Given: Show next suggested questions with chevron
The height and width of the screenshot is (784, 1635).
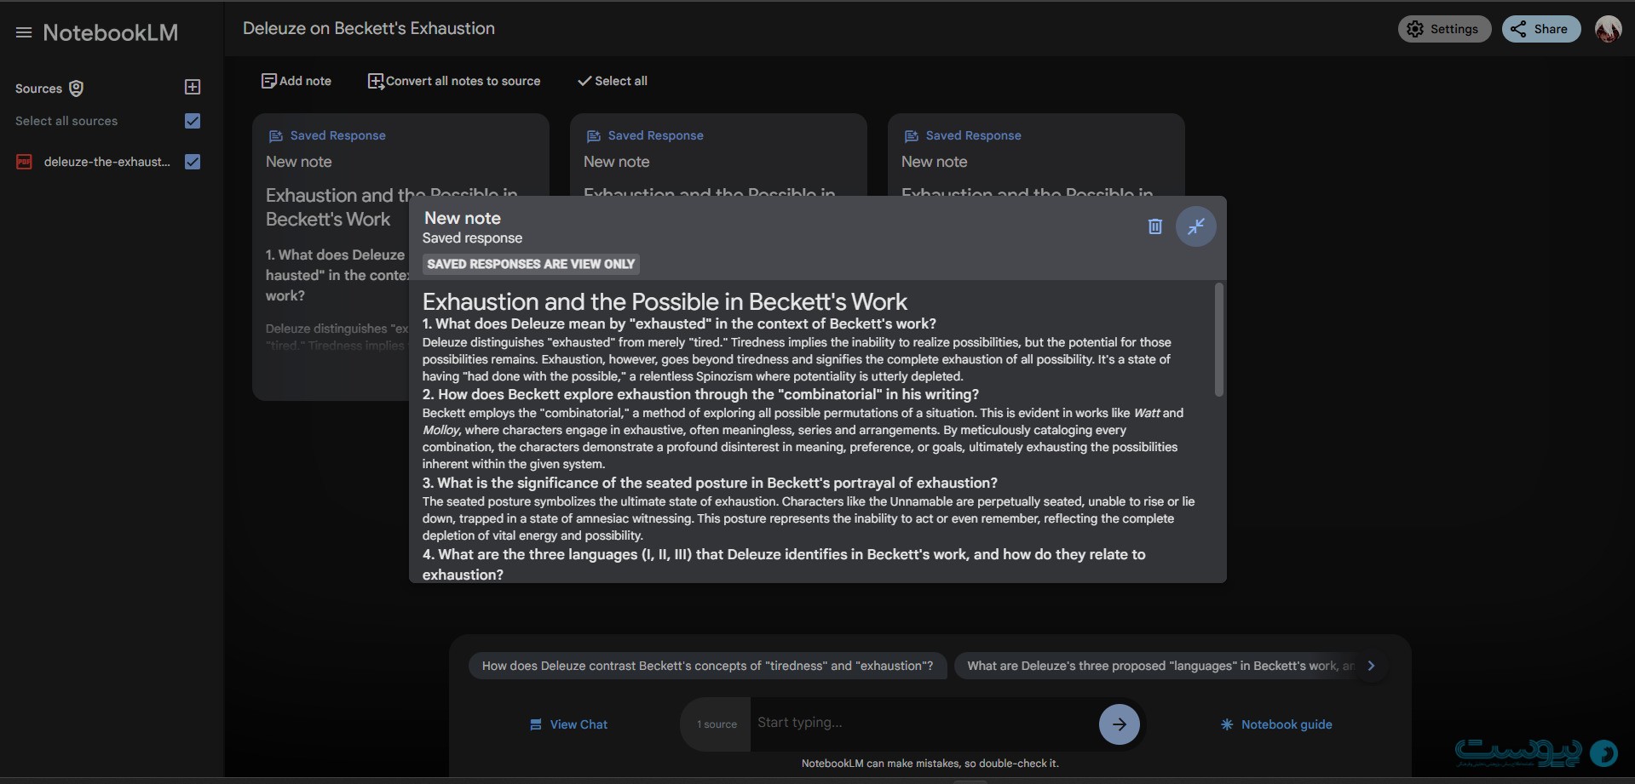Looking at the screenshot, I should [1371, 666].
